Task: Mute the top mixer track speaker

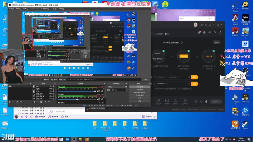Action: [x=98, y=91]
